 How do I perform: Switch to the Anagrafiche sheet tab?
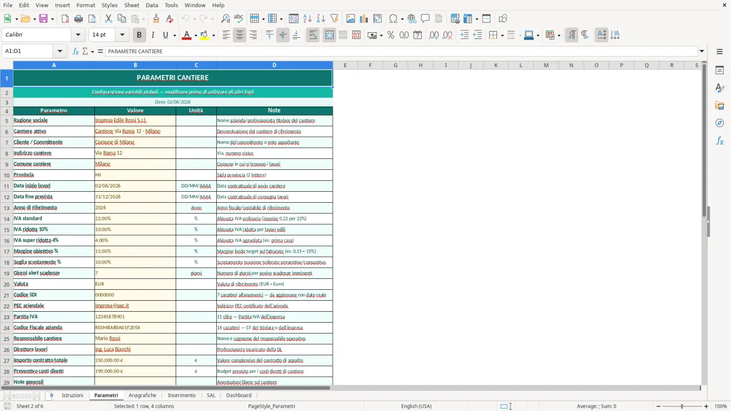coord(143,395)
